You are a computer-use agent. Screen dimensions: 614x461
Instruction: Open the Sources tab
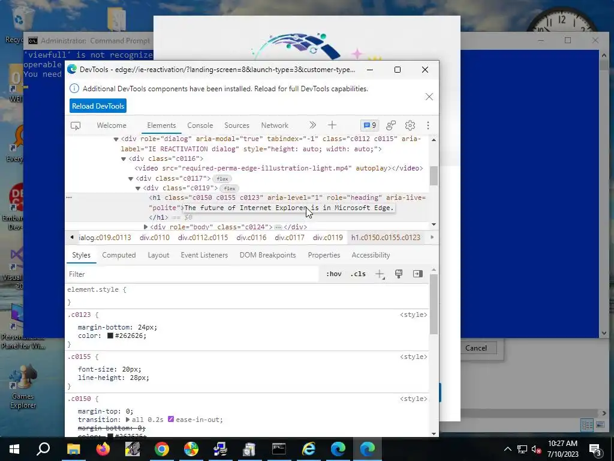click(236, 125)
